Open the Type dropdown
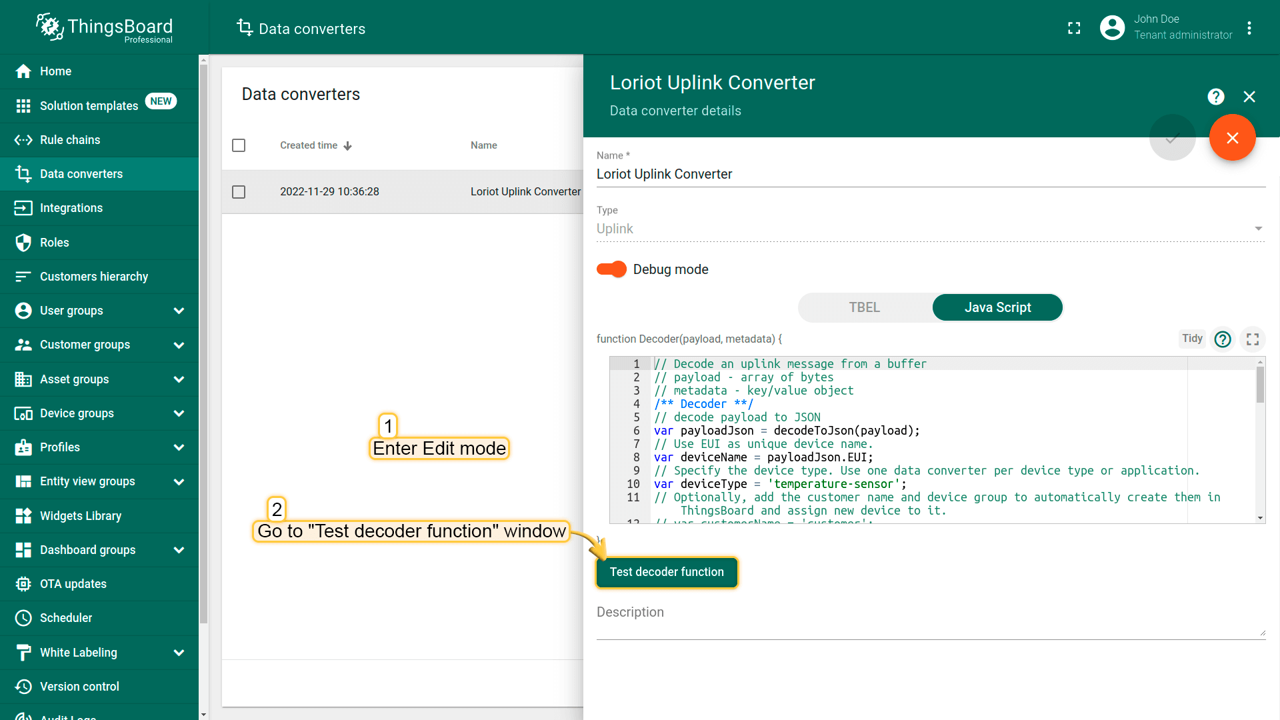 (x=931, y=229)
